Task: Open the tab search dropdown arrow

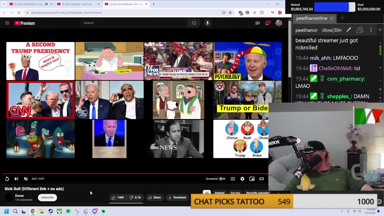Action: [x=4, y=4]
